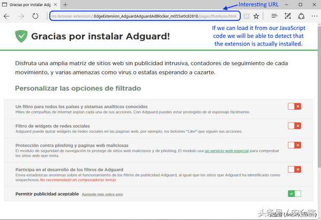Open the Hub three-lines icon
Screen dimensions: 321x220
pos(274,17)
